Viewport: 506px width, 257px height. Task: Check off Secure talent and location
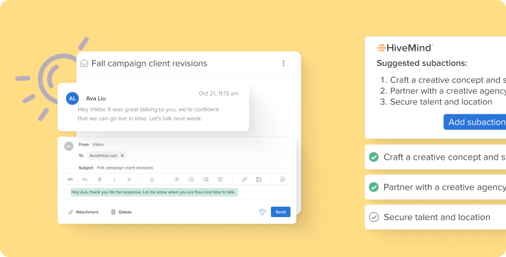pyautogui.click(x=374, y=217)
